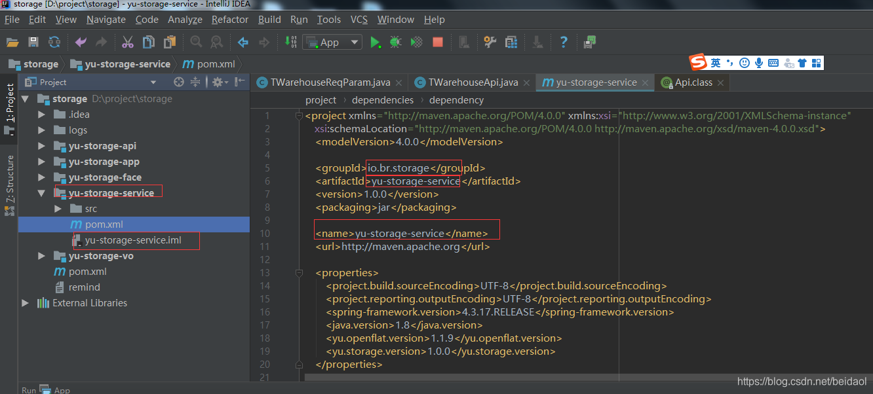Click the Synchronize refresh icon
873x394 pixels.
point(54,43)
